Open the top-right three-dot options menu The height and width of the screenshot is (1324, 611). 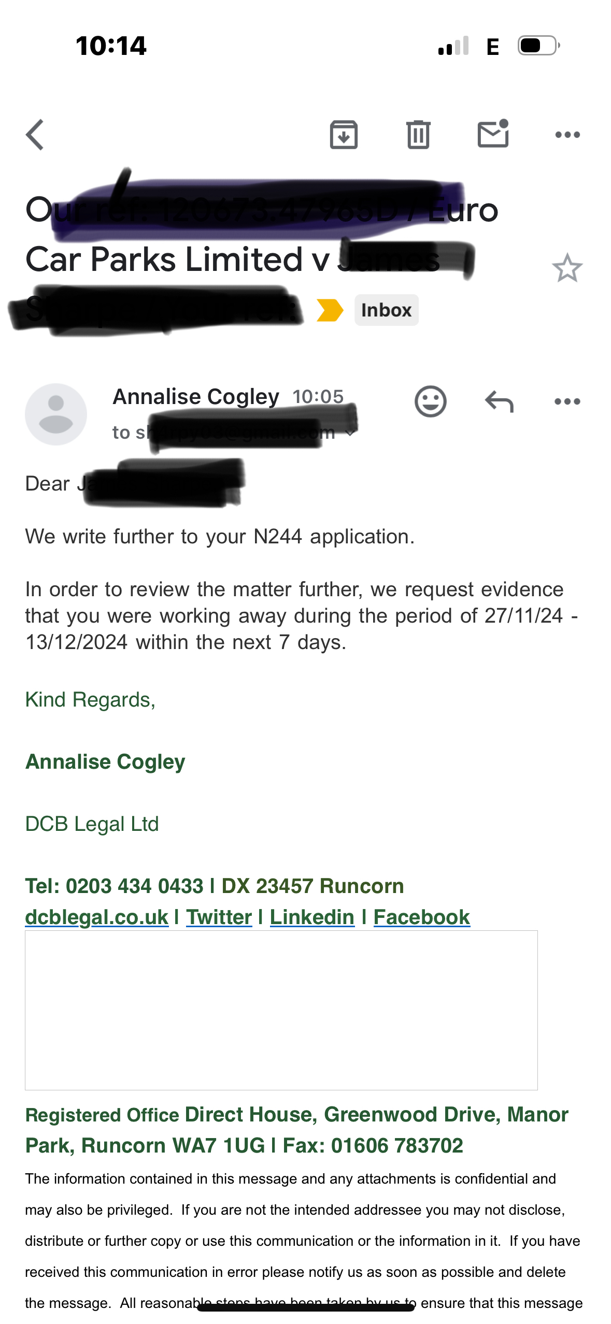coord(567,135)
